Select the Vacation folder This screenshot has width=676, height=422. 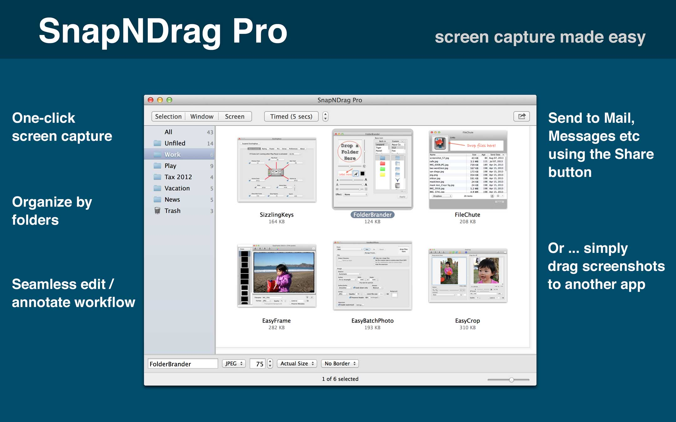tap(177, 188)
